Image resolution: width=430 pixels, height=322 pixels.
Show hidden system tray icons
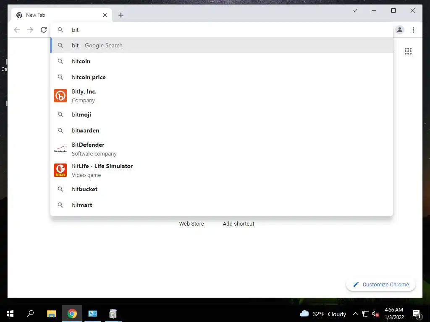pos(355,314)
